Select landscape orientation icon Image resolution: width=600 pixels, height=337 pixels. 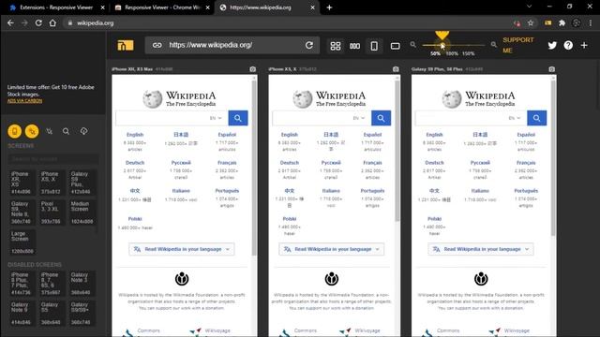click(396, 46)
